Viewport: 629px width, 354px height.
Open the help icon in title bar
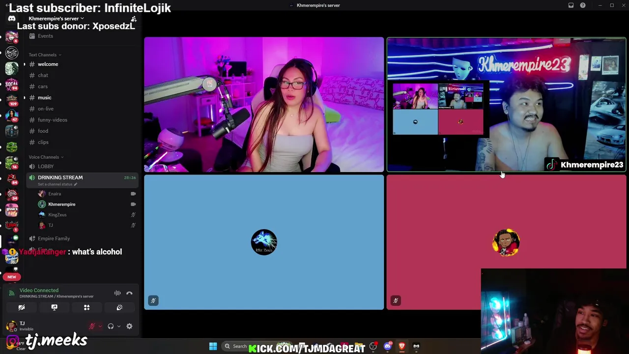pyautogui.click(x=583, y=5)
